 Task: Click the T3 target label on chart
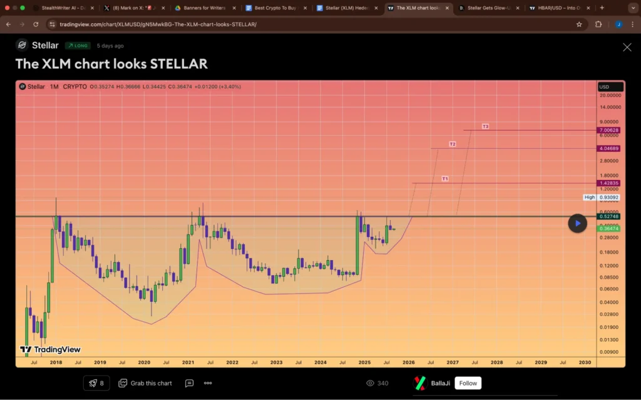[485, 126]
